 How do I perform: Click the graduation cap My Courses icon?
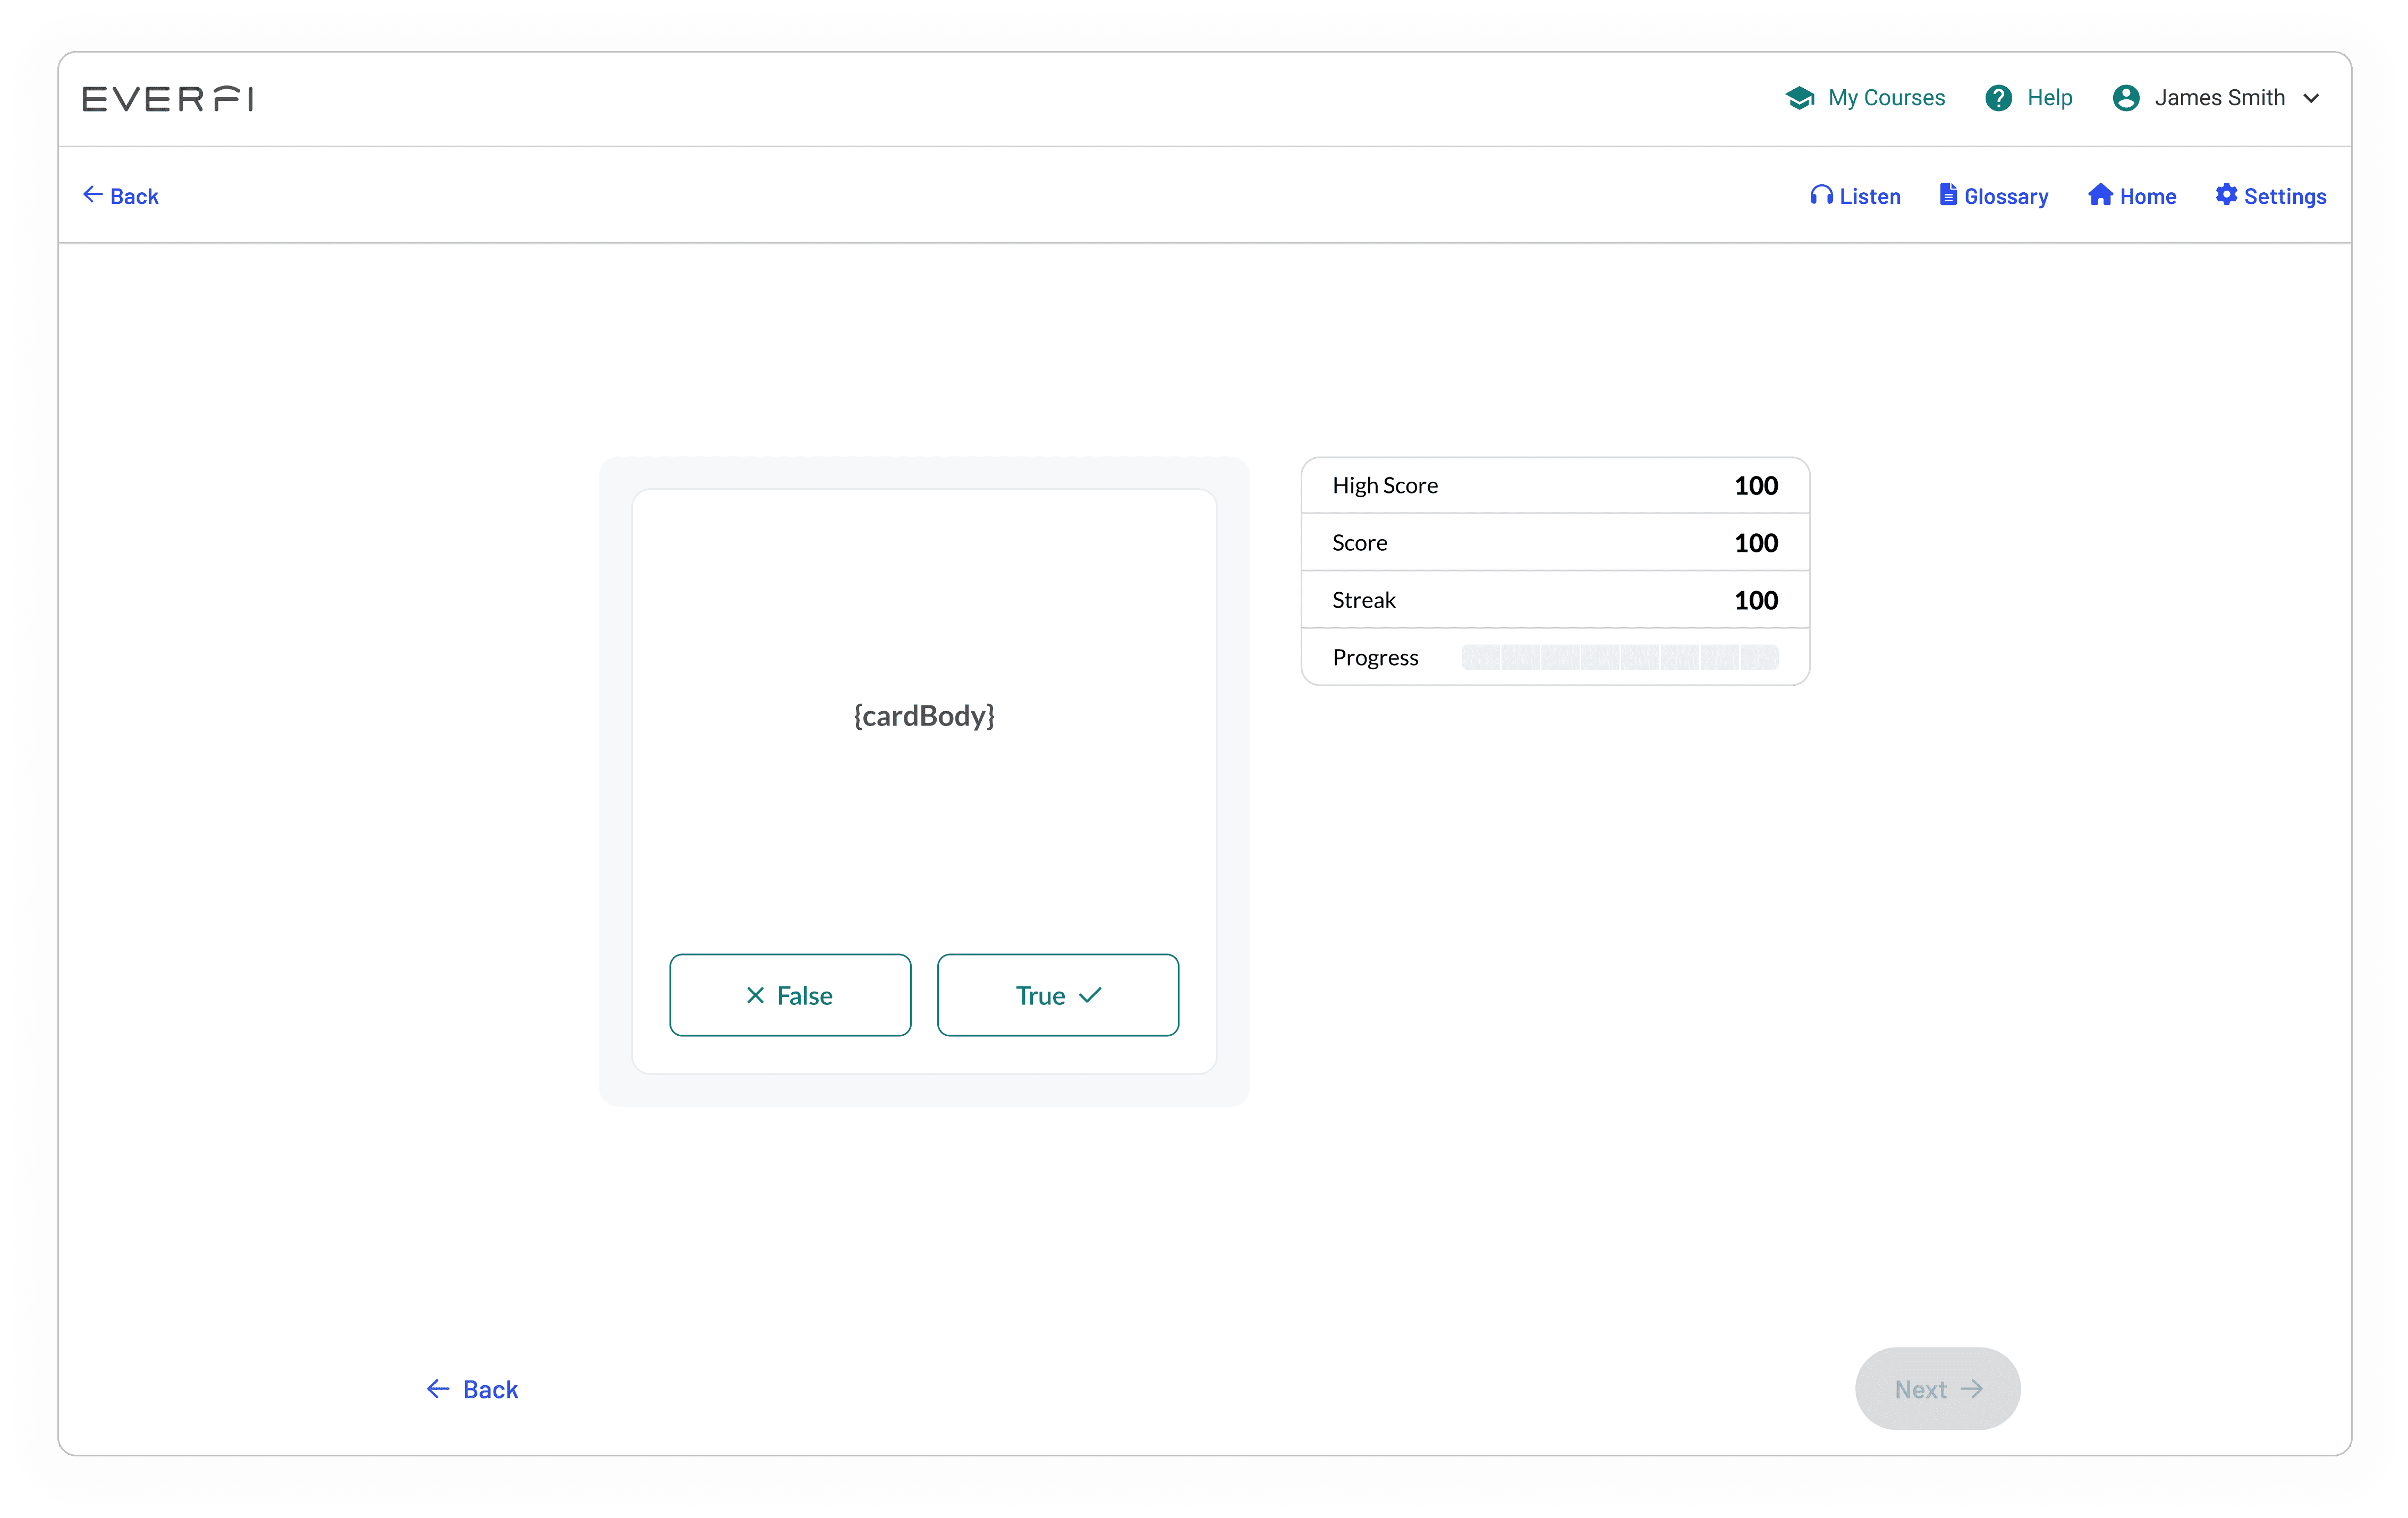tap(1799, 98)
